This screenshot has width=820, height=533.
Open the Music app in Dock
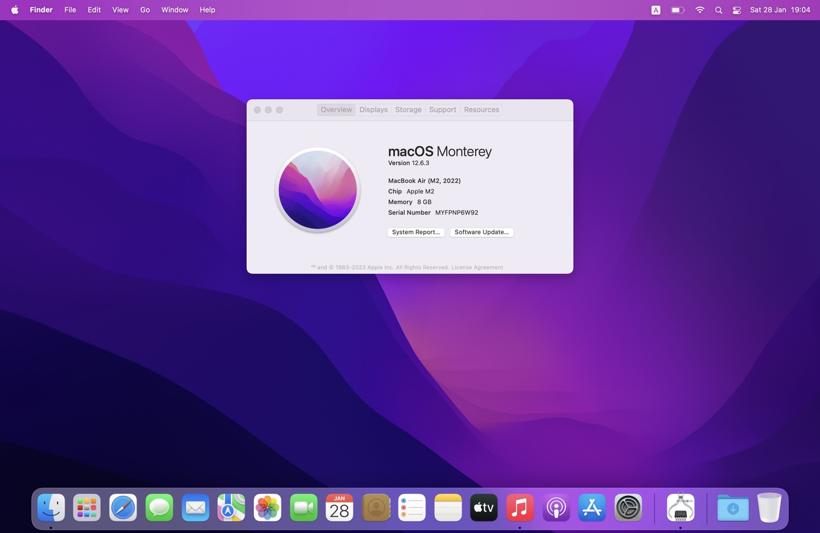click(520, 508)
